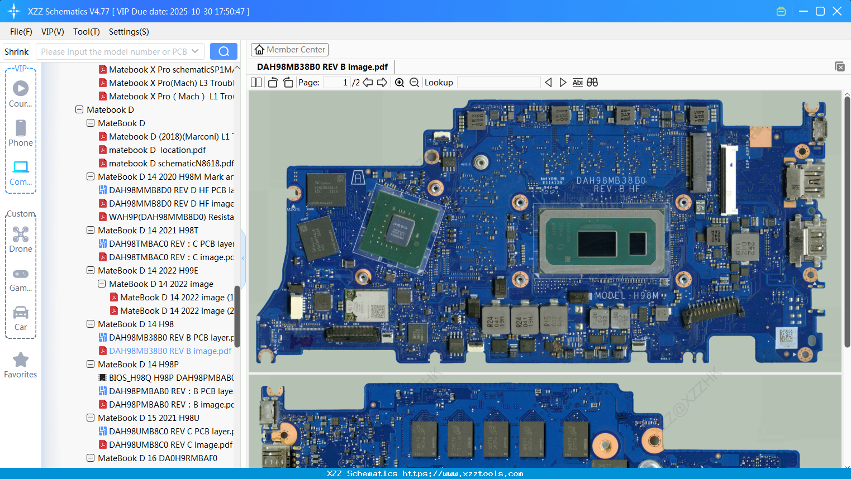Click the PDF viewer vertical scrollbar
This screenshot has height=479, width=851.
coord(847,222)
